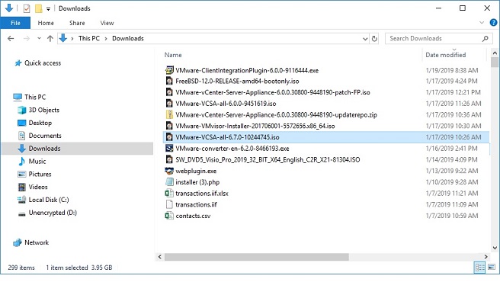Click the Properties quick access toolbar icon
The width and height of the screenshot is (500, 295).
[x=27, y=8]
